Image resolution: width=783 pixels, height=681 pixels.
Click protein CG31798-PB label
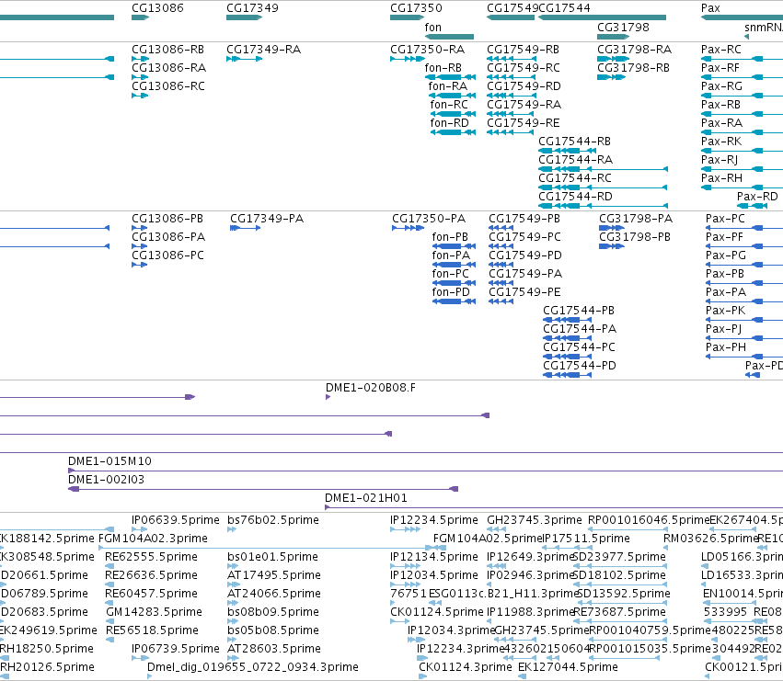tap(635, 237)
